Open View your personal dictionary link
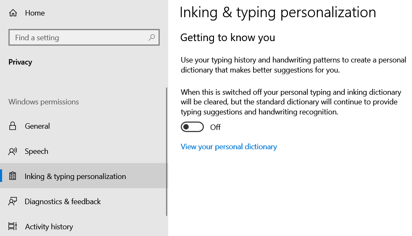Screen dimensions: 412x236 229,147
